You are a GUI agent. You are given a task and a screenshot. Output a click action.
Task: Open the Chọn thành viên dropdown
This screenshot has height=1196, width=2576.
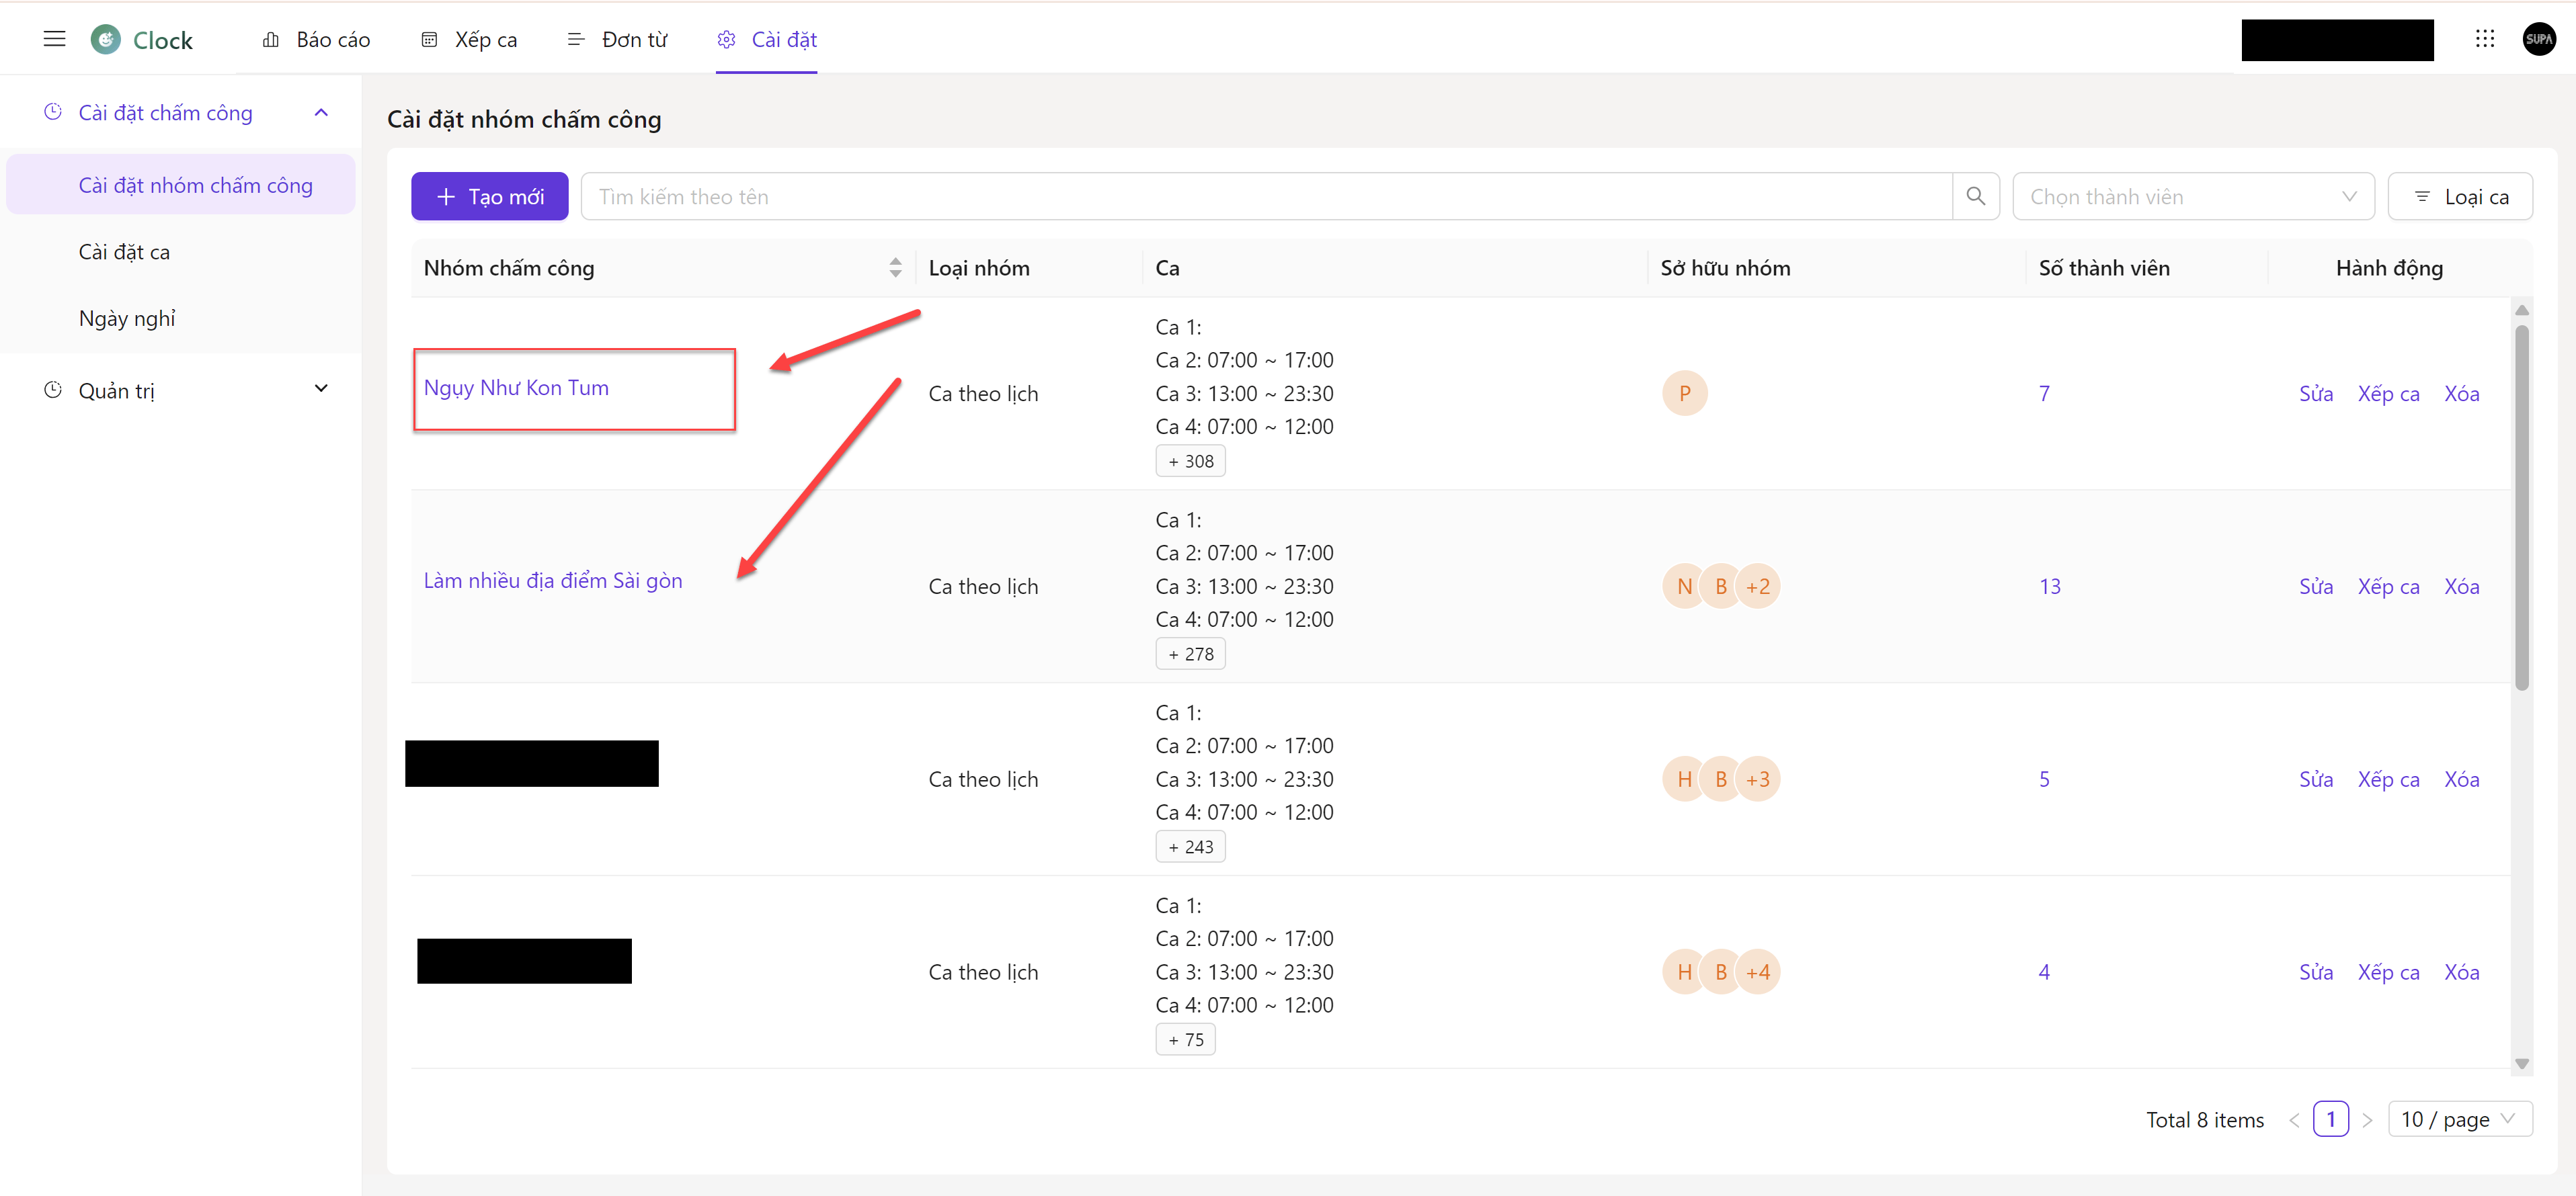tap(2194, 196)
